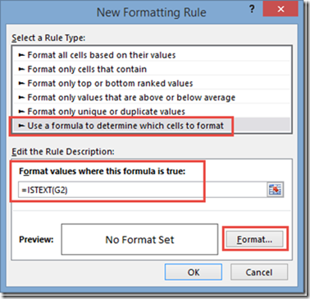The image size is (310, 299).
Task: Open help with the question mark icon
Action: click(x=252, y=9)
